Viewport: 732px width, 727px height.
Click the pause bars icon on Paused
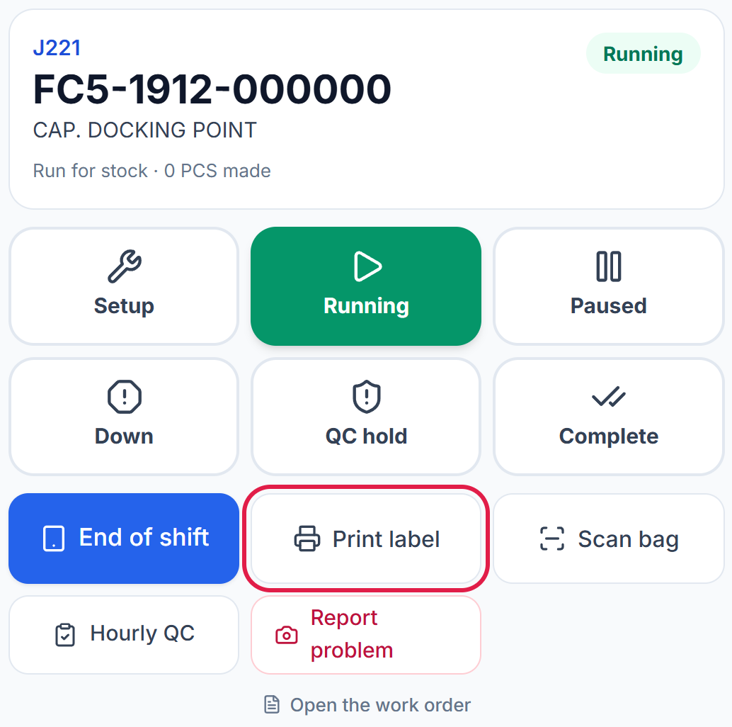(x=609, y=266)
